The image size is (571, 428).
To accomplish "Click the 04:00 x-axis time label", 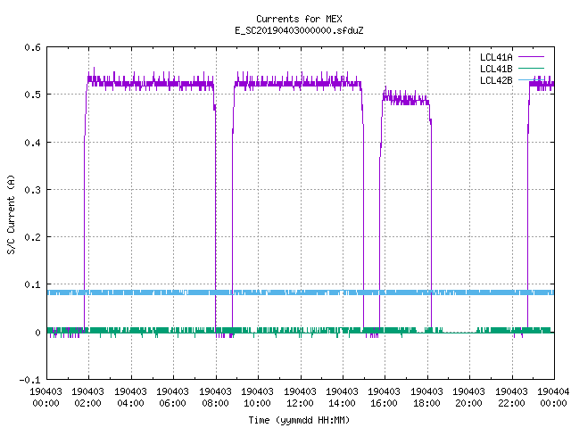I will click(130, 403).
